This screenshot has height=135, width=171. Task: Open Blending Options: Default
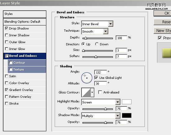click(x=25, y=21)
